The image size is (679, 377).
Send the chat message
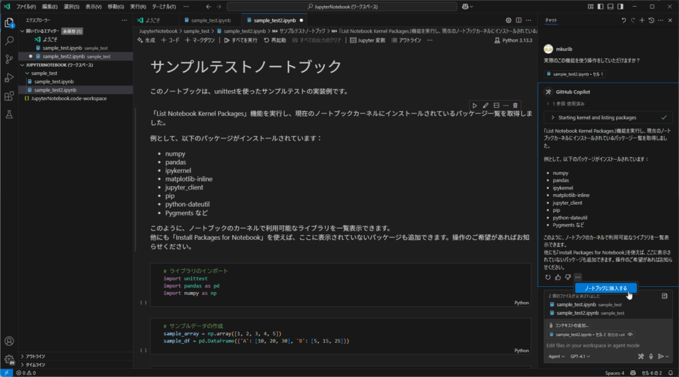click(x=661, y=356)
